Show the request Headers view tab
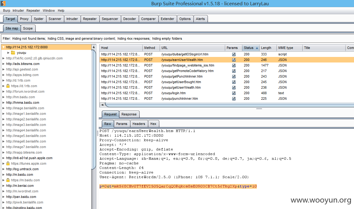 [x=139, y=124]
